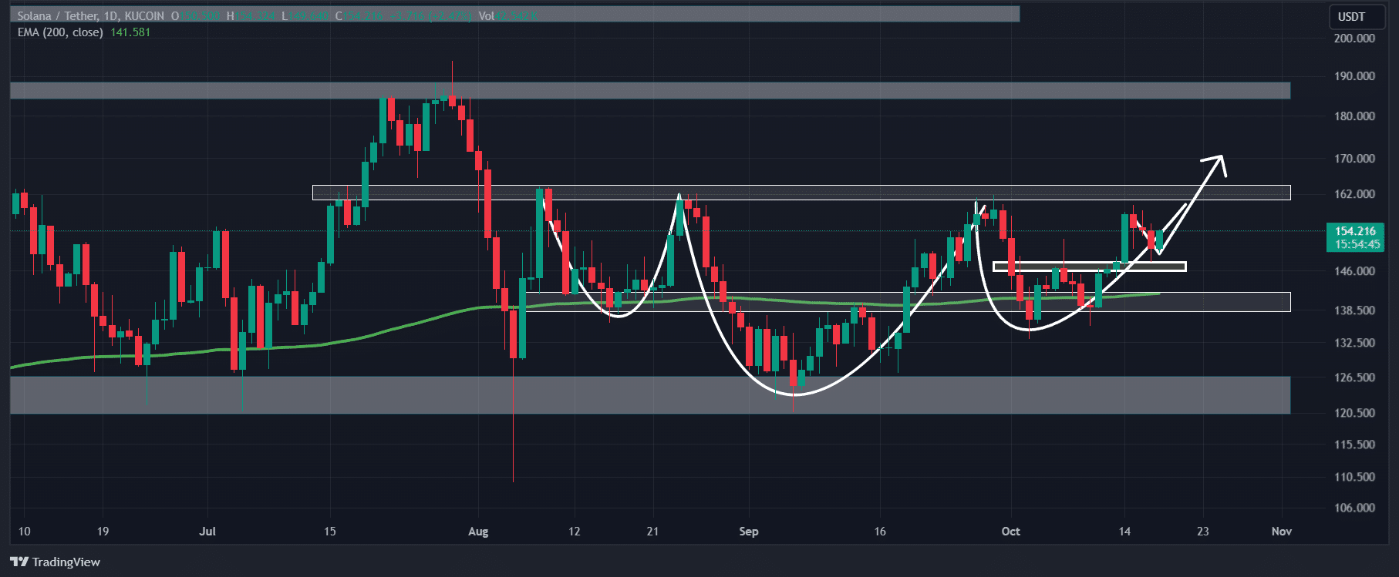Click the countdown timer 15:54:45
Screen dimensions: 1399x577
1357,244
